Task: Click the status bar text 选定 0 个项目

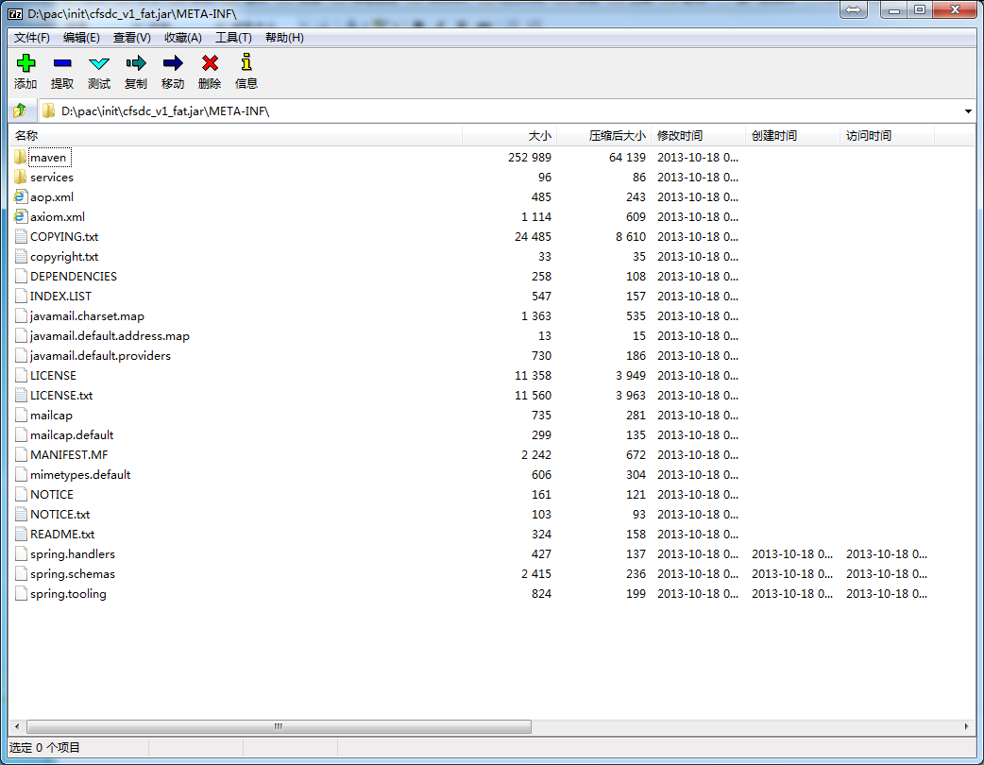Action: point(44,747)
